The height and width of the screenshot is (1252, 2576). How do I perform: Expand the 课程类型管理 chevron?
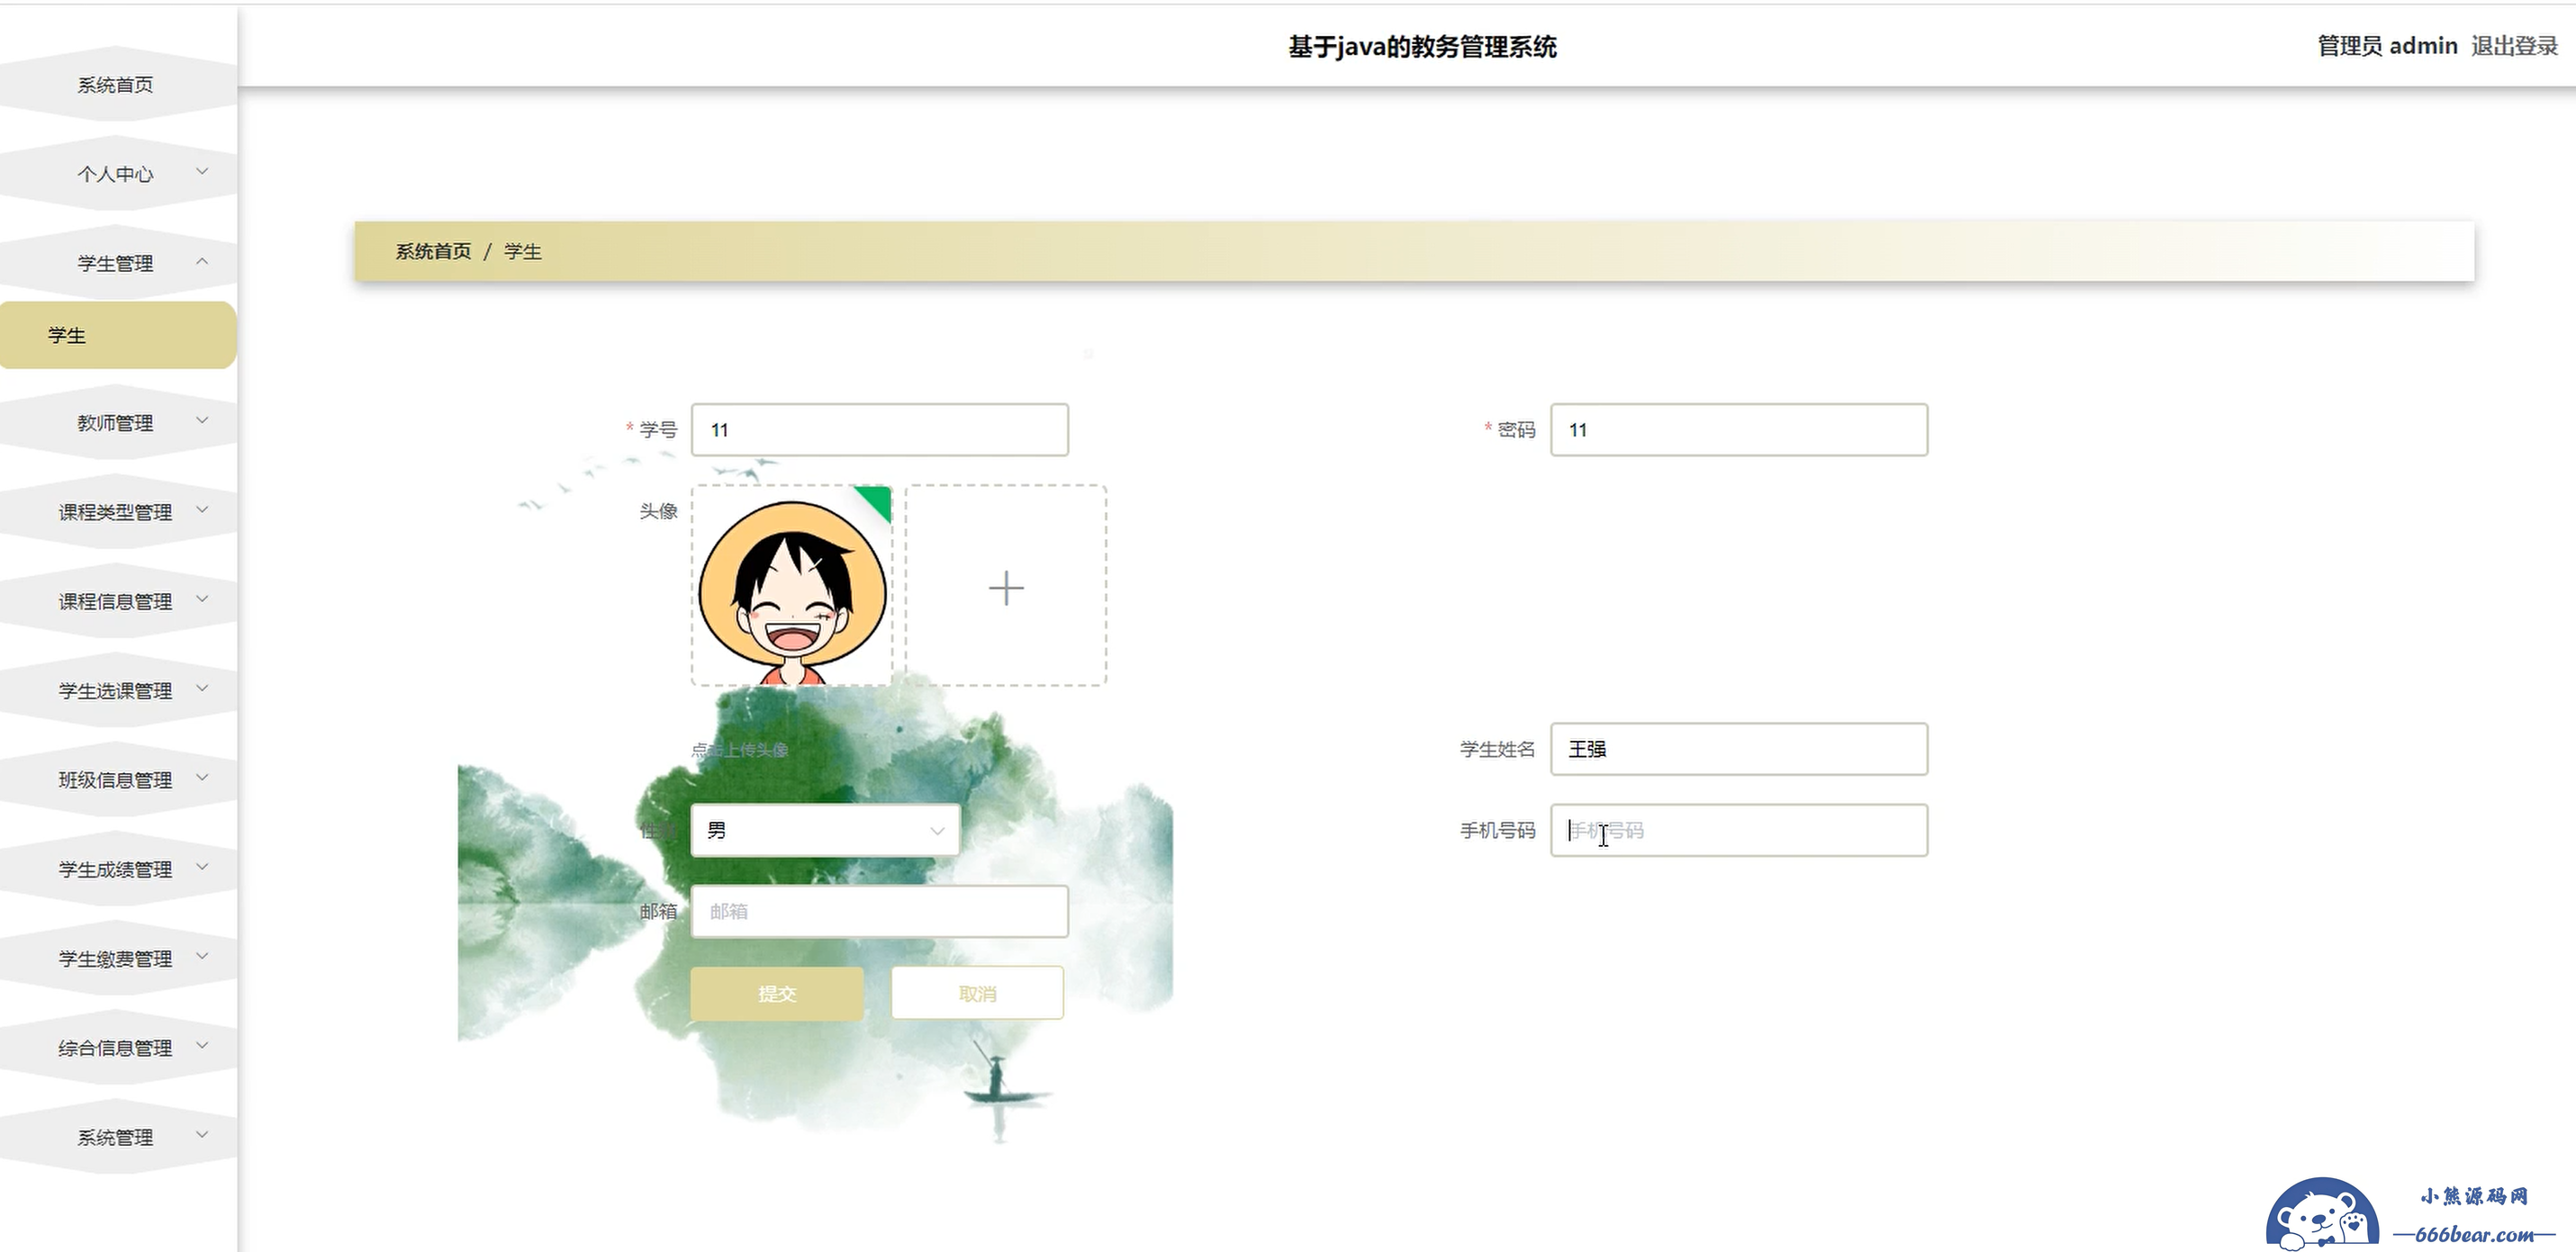(203, 510)
